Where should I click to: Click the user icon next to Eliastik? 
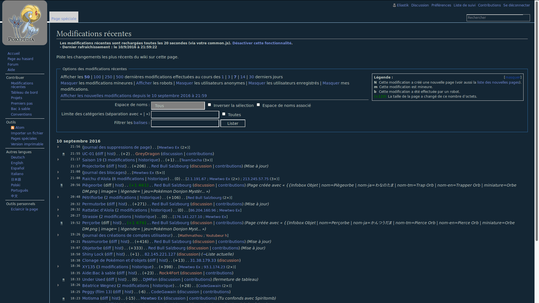(x=394, y=5)
